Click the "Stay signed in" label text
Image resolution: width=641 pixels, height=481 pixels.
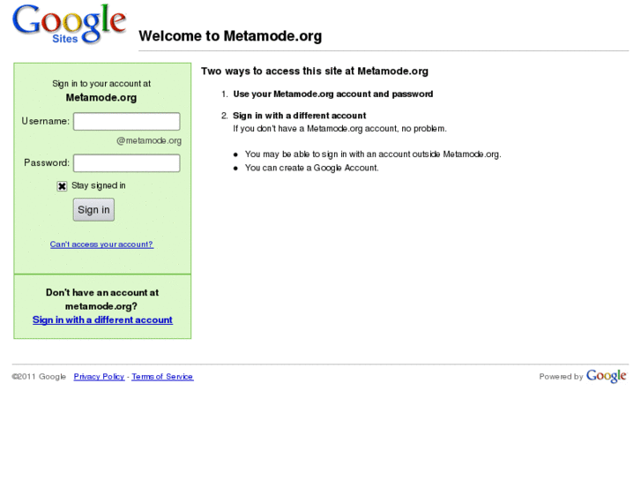click(x=99, y=186)
